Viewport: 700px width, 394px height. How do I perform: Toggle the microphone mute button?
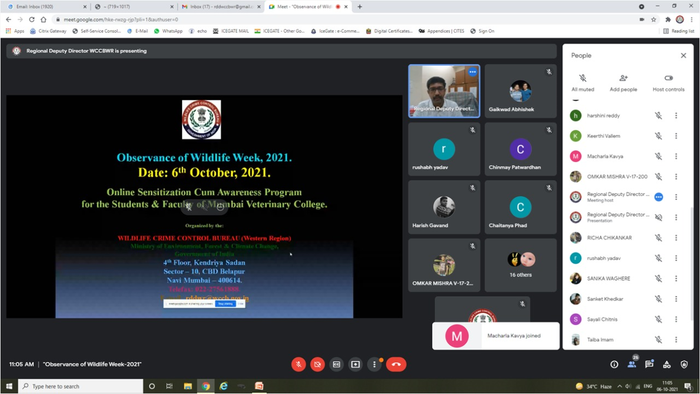pyautogui.click(x=299, y=364)
